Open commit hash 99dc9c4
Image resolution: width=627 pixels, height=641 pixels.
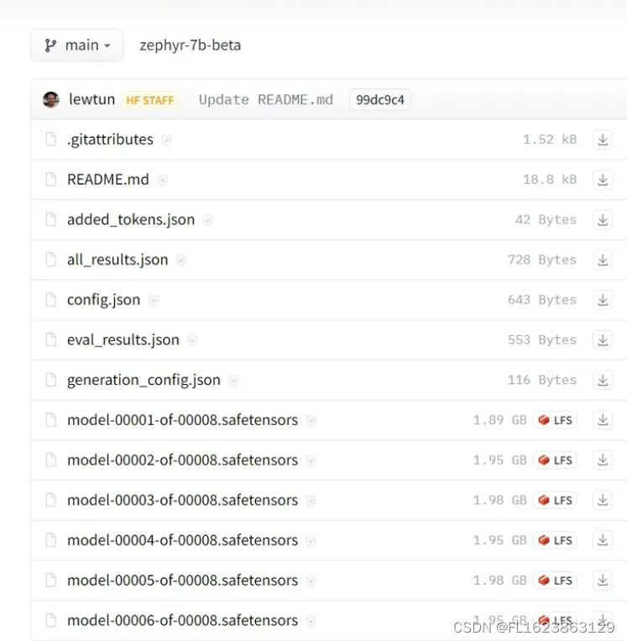coord(380,100)
